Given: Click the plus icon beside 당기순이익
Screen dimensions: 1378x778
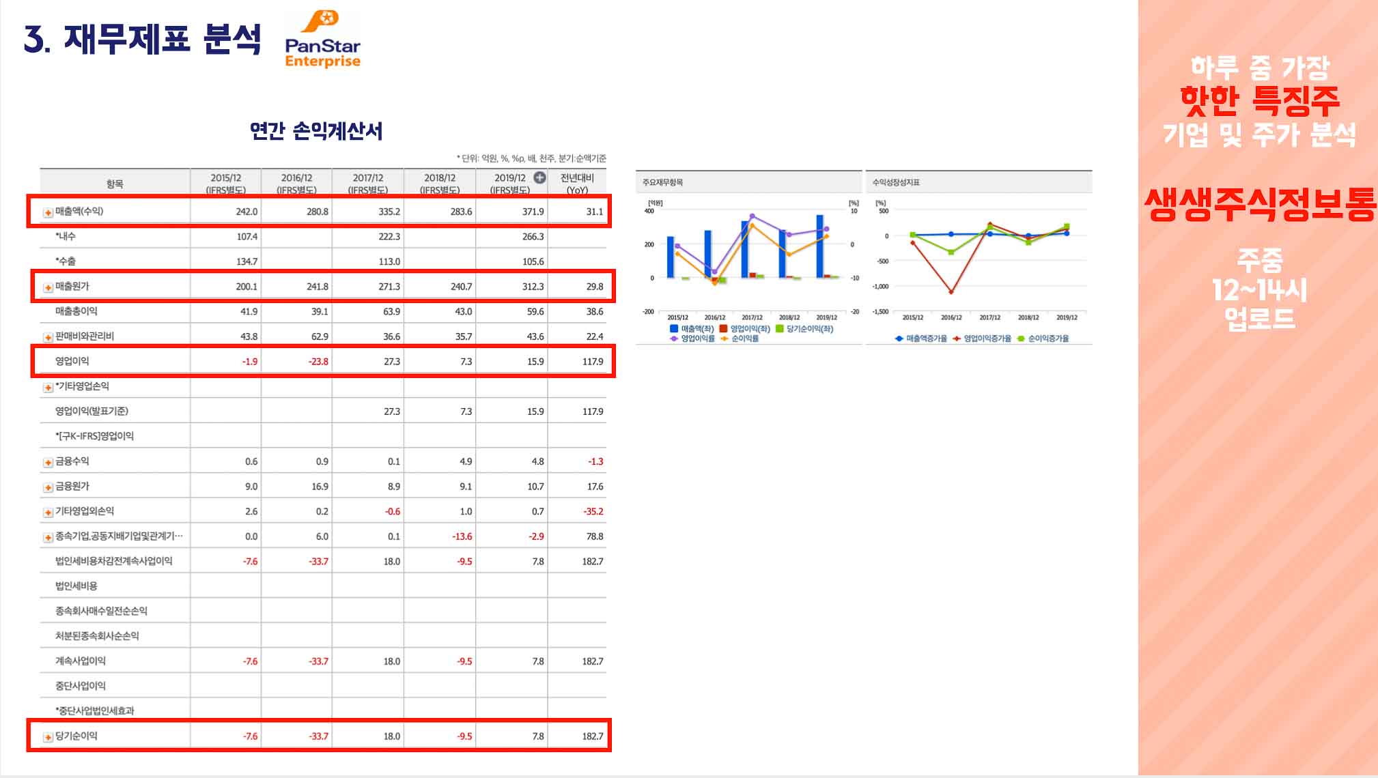Looking at the screenshot, I should (48, 737).
